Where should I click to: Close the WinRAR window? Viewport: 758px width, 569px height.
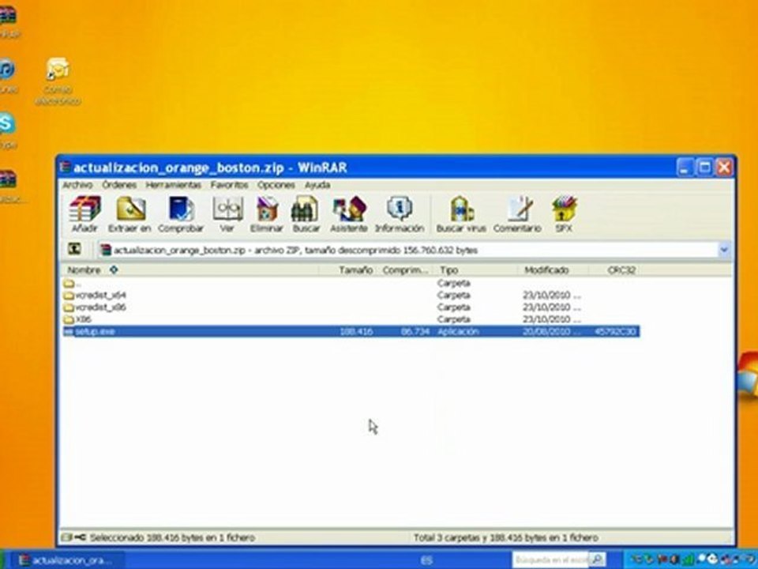[724, 168]
